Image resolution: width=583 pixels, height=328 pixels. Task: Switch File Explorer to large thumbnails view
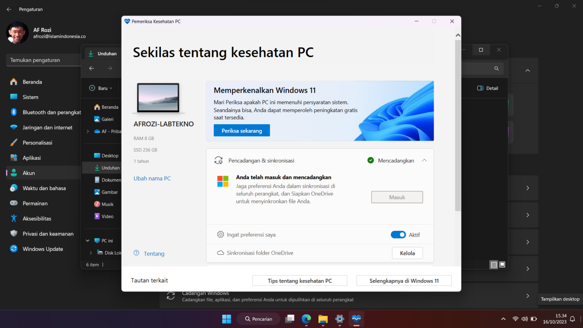tap(503, 265)
